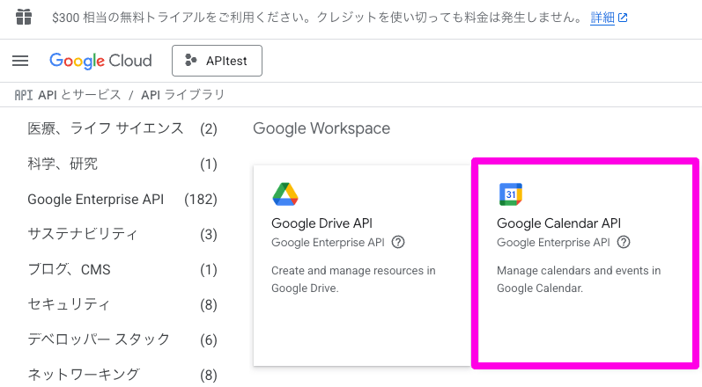702x387 pixels.
Task: Click help icon on Google Drive API card
Action: 398,242
